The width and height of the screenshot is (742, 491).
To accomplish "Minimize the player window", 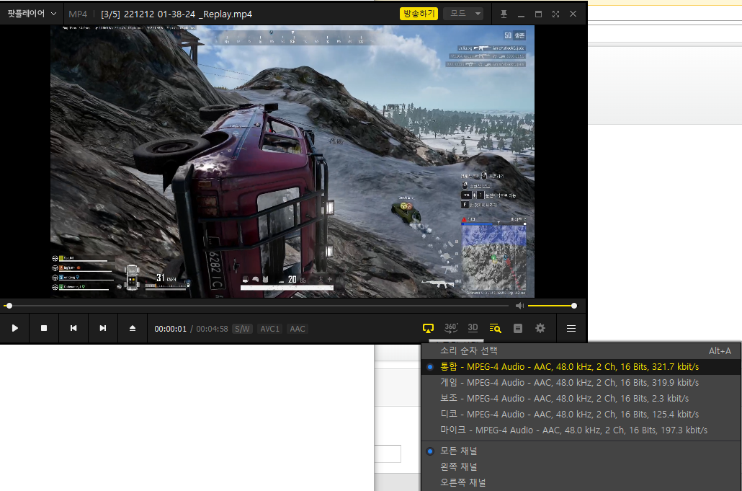I will [x=521, y=14].
